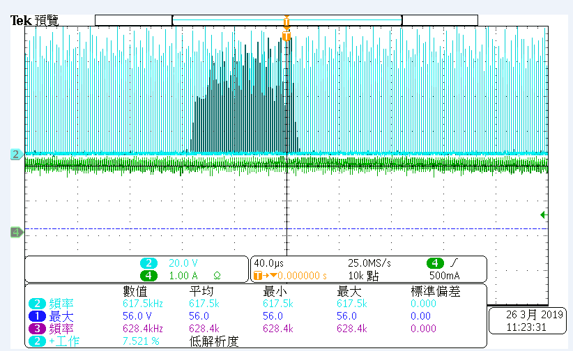Click the 500mA trigger level readout
Screen dimensions: 573x351
point(444,276)
